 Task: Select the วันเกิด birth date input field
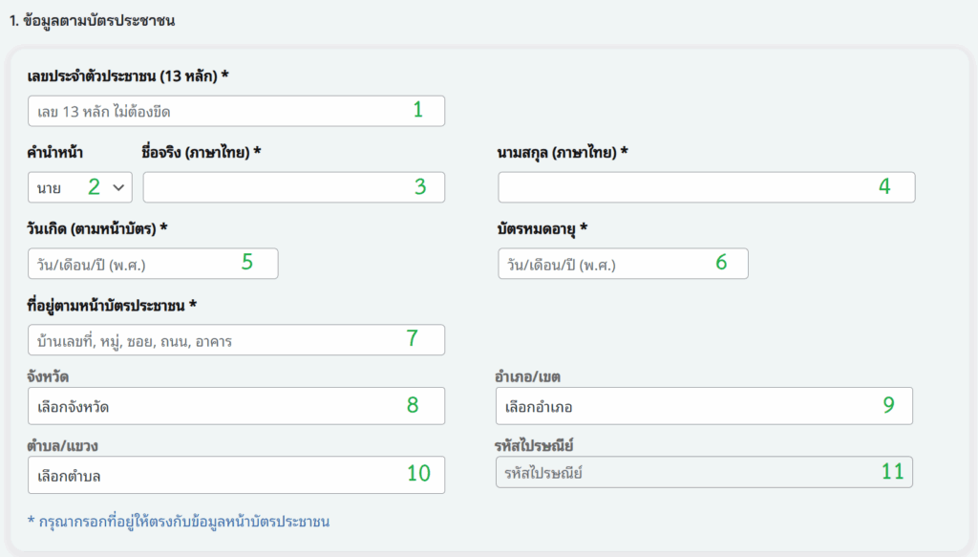[153, 264]
